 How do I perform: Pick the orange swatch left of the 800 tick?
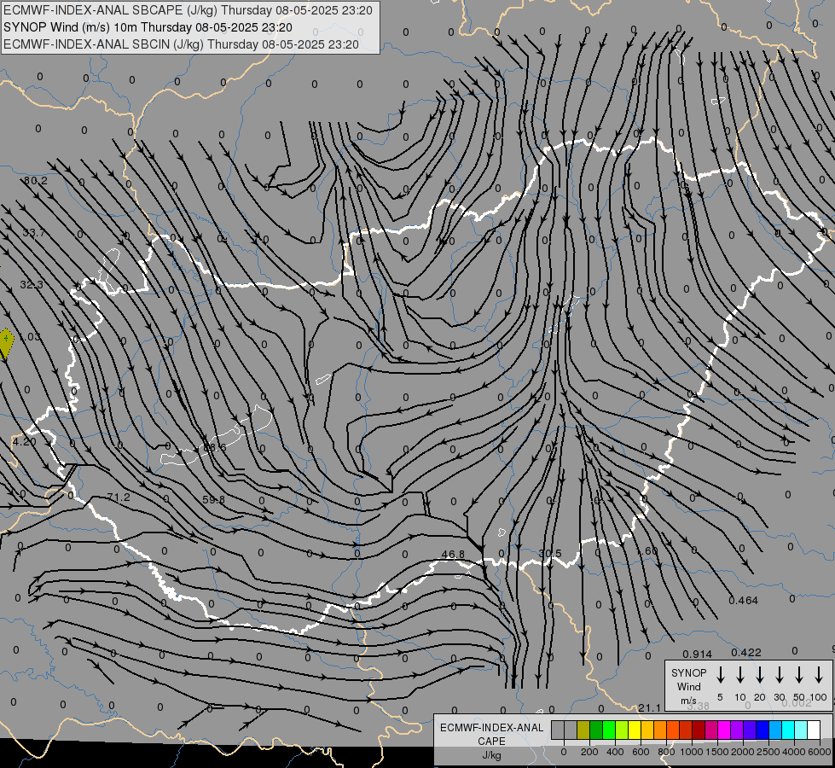point(660,730)
